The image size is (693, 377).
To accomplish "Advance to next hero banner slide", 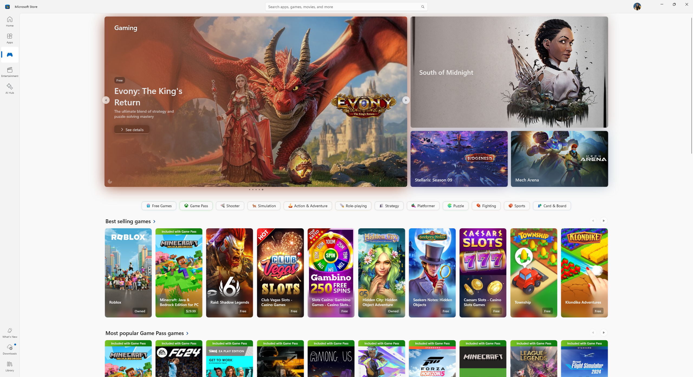I will click(406, 100).
